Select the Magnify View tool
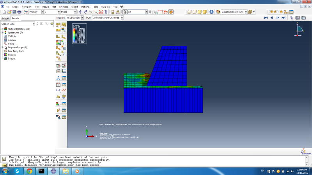 point(91,12)
